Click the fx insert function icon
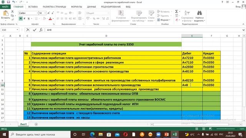The height and width of the screenshot is (138, 246). (41, 30)
